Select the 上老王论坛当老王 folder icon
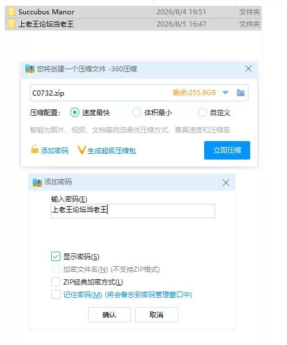287x345 pixels. click(12, 24)
